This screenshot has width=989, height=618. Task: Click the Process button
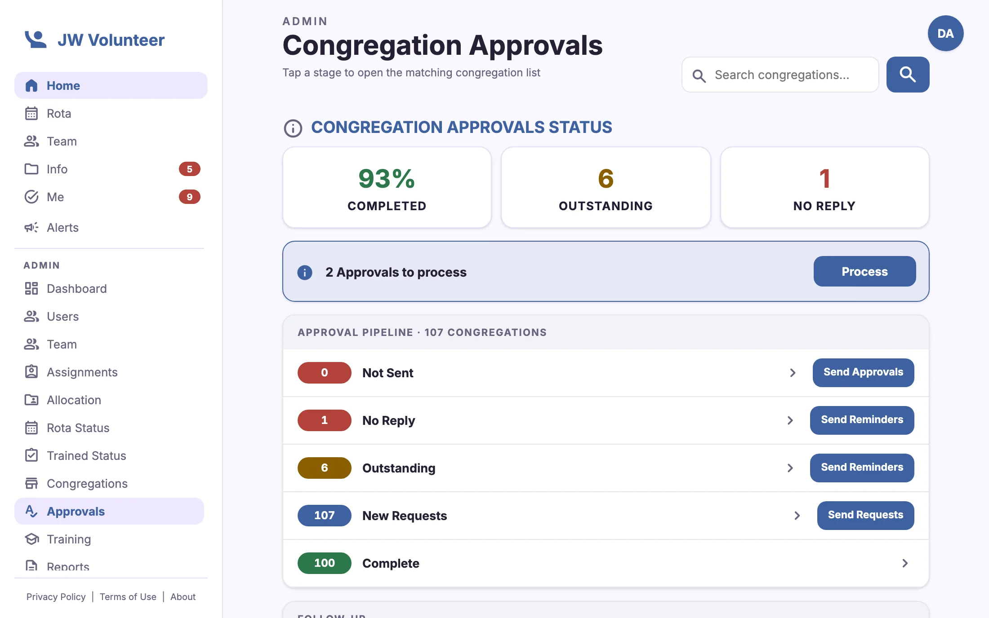(x=864, y=271)
